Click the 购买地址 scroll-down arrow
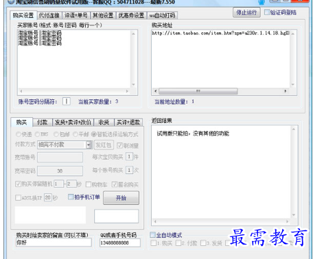 click(293, 84)
